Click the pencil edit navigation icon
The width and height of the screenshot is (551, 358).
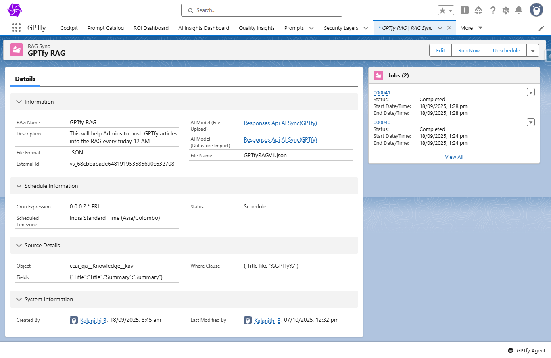pos(541,28)
